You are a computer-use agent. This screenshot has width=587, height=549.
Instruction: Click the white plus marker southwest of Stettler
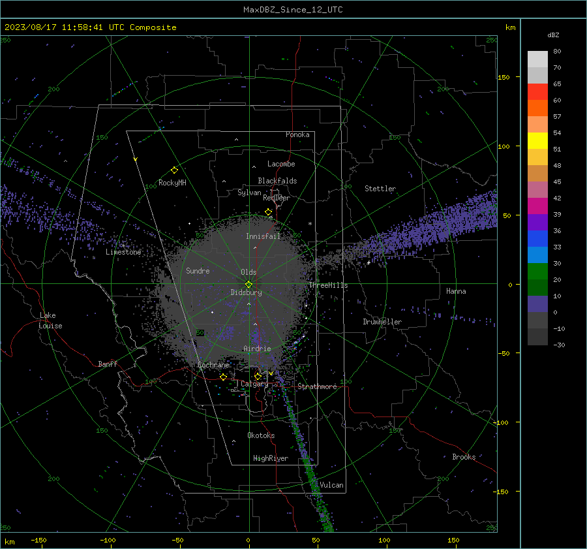tap(369, 262)
